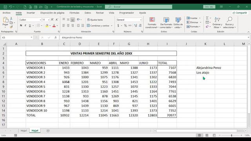
Task: Expand Combinar y centrar dropdown arrow
Action: [x=111, y=25]
